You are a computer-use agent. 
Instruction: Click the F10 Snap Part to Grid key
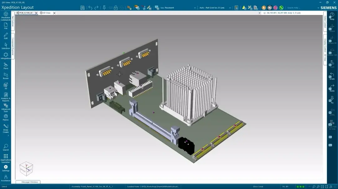pyautogui.click(x=332, y=125)
